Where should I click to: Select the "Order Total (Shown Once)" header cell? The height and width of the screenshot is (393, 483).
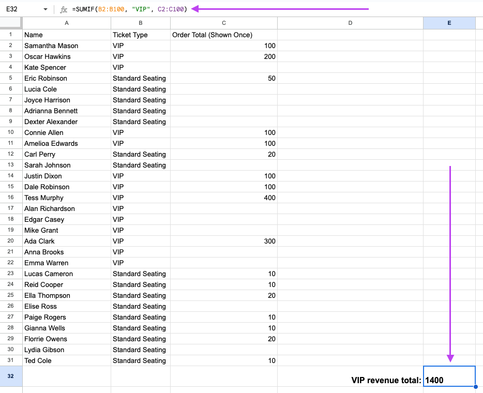coord(223,35)
